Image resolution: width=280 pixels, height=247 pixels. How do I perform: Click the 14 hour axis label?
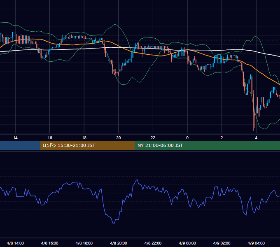(15, 138)
